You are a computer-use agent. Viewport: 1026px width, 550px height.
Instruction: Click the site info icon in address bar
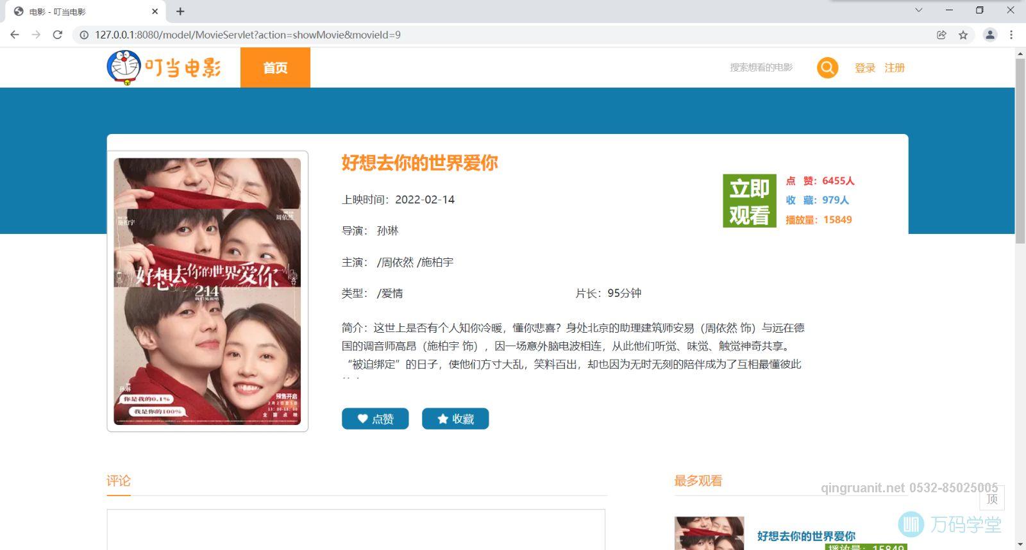[84, 35]
